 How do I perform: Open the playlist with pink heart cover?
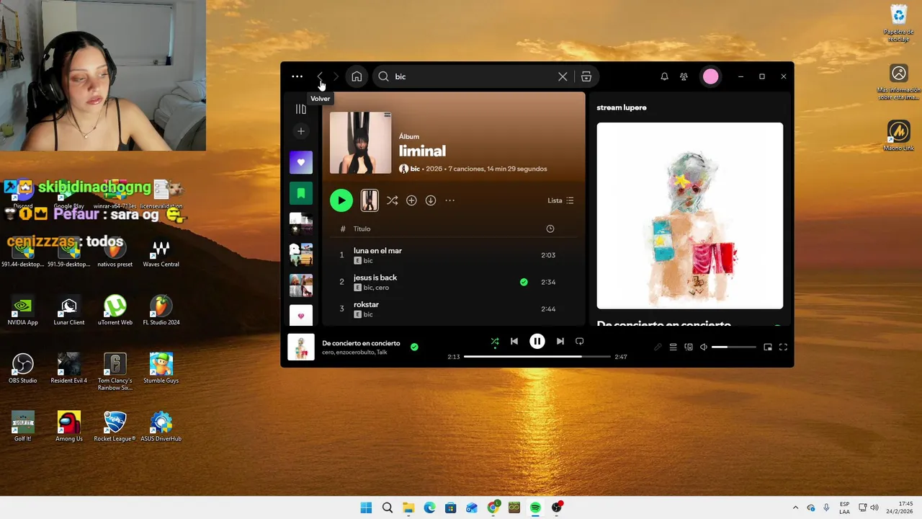click(301, 315)
